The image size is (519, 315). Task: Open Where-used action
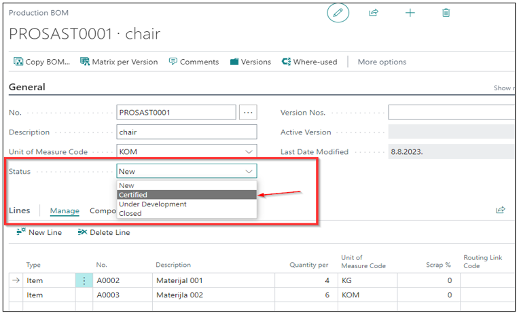(x=309, y=62)
